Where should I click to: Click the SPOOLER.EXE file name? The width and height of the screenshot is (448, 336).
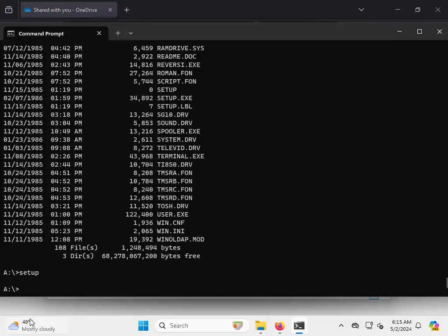click(x=178, y=131)
